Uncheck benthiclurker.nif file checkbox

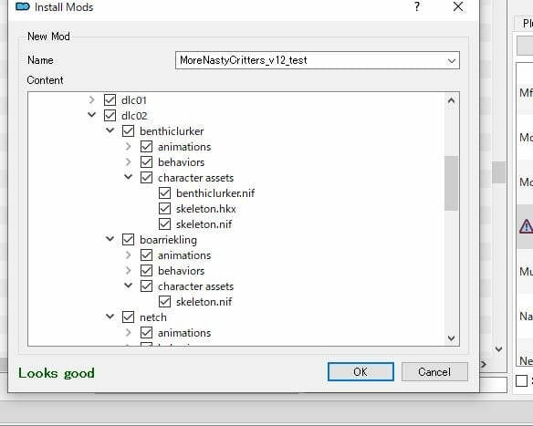(x=165, y=193)
